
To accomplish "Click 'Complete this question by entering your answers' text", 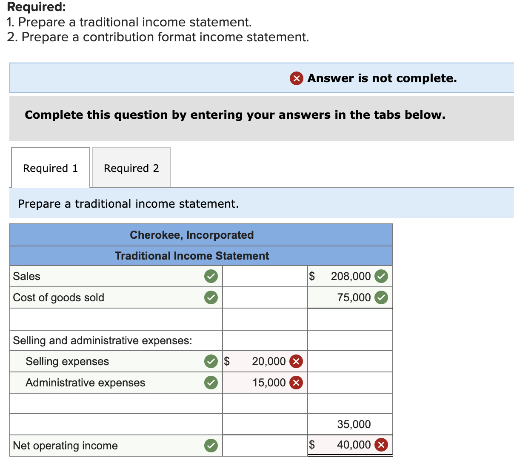I will (x=235, y=115).
